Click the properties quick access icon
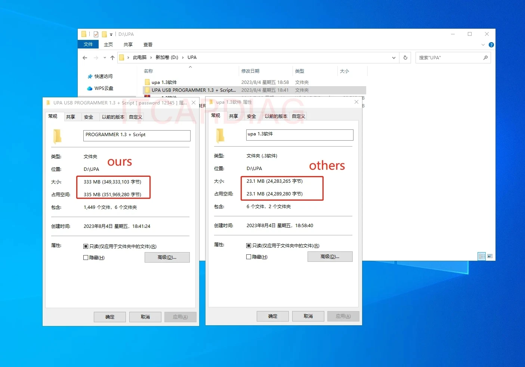Viewport: 525px width, 367px height. tap(96, 34)
